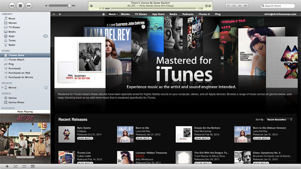Viewport: 301px width, 169px height.
Task: Toggle the artwork viewer panel button
Action: (32, 166)
